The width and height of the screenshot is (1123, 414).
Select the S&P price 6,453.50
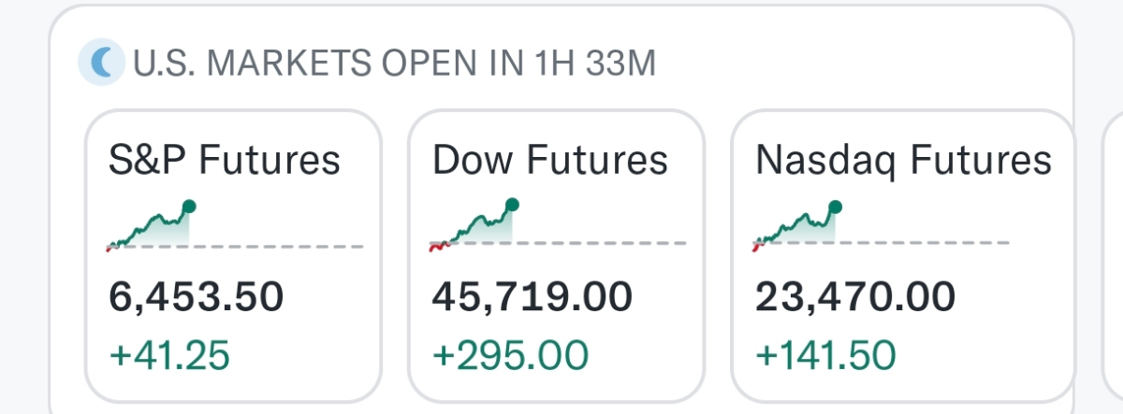tap(196, 297)
